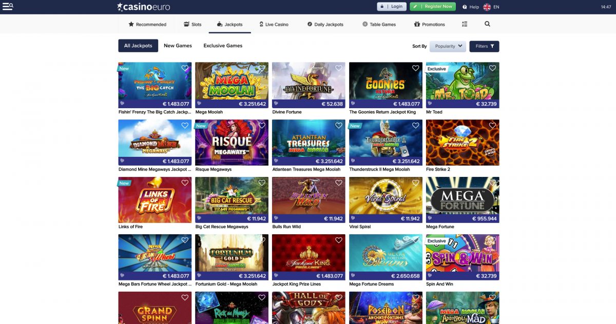
Task: Open the EN language selector
Action: (x=496, y=7)
